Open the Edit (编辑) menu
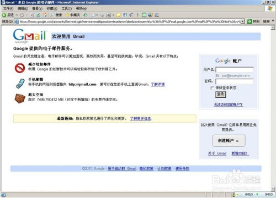This screenshot has height=198, width=276. (x=23, y=9)
